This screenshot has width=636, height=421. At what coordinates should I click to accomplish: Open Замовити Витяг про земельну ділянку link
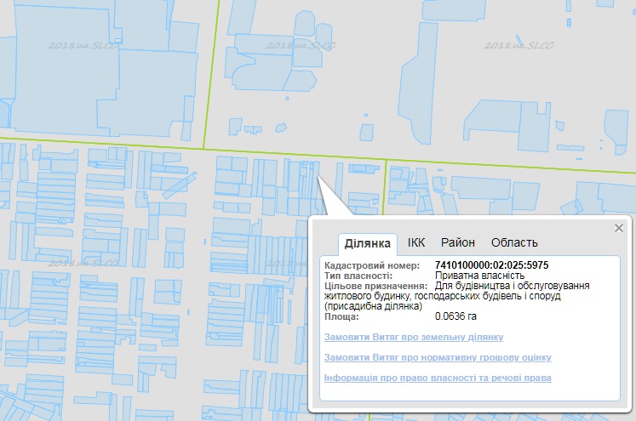(414, 338)
